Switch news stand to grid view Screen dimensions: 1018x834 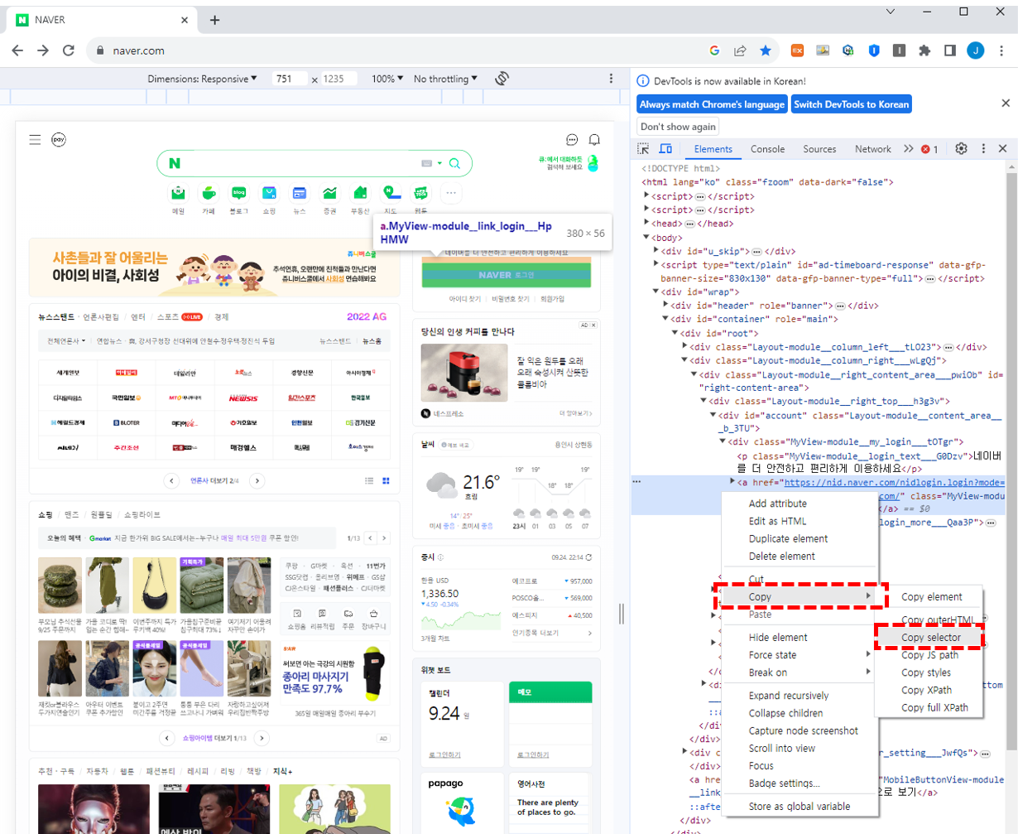pyautogui.click(x=386, y=480)
